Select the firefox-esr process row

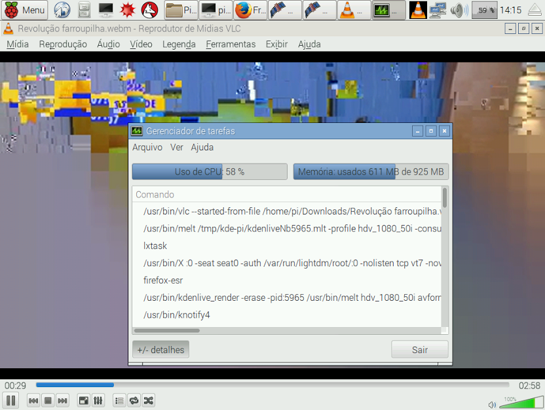[287, 281]
